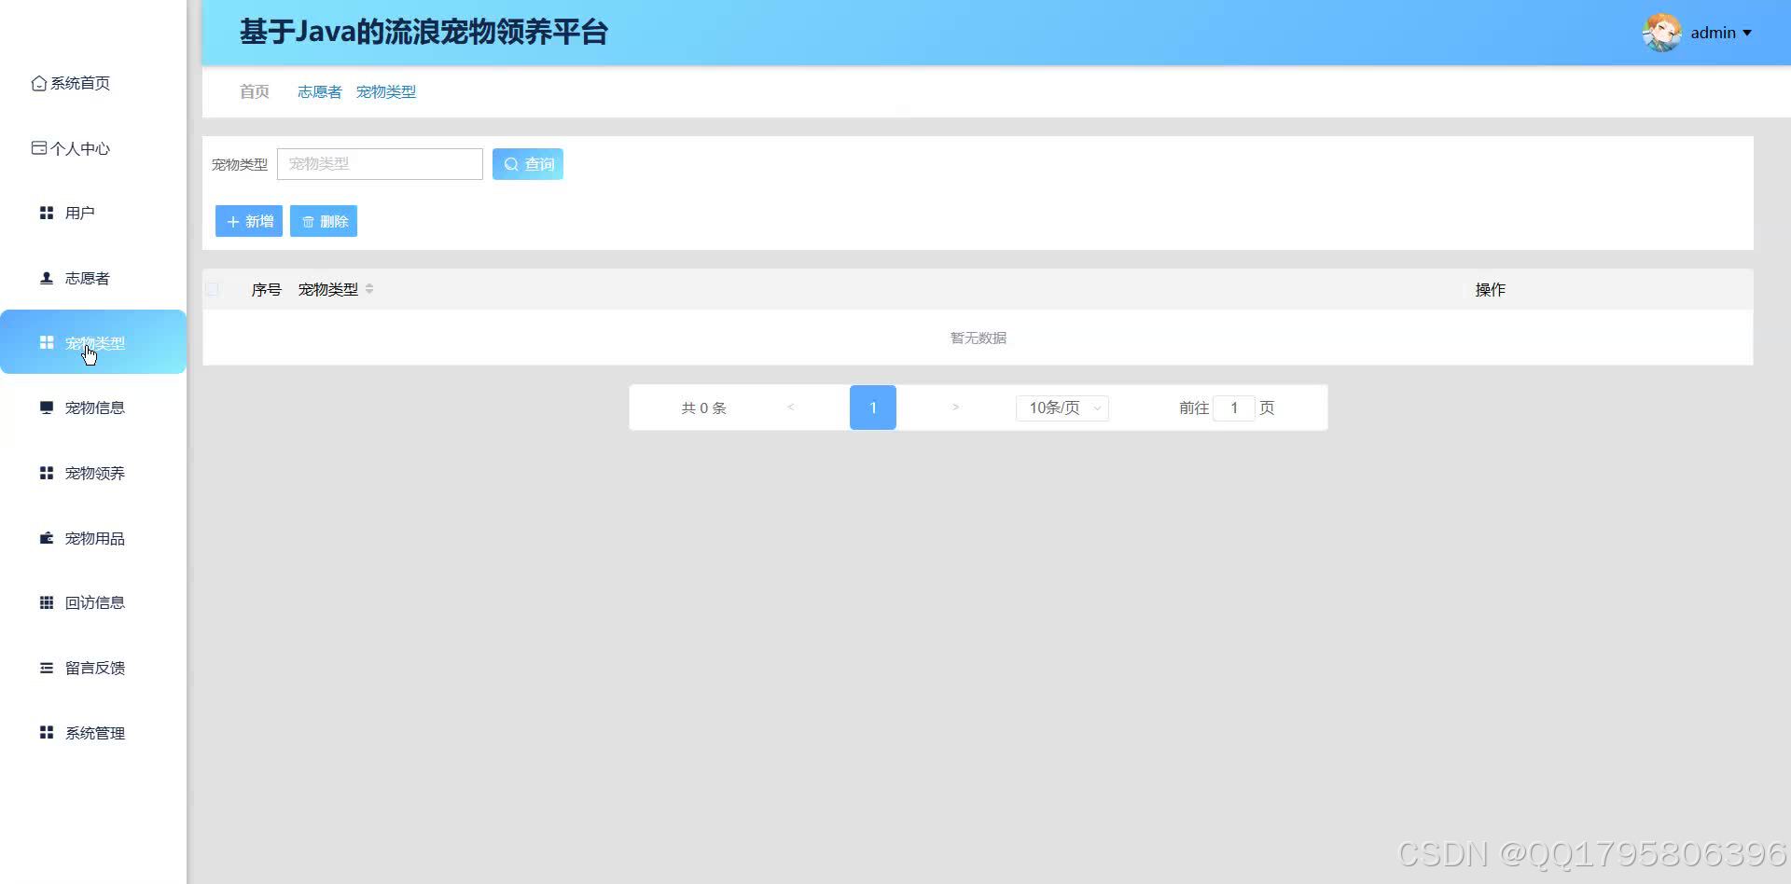This screenshot has width=1791, height=884.
Task: Open the 留言反馈 feedback section
Action: [x=46, y=668]
